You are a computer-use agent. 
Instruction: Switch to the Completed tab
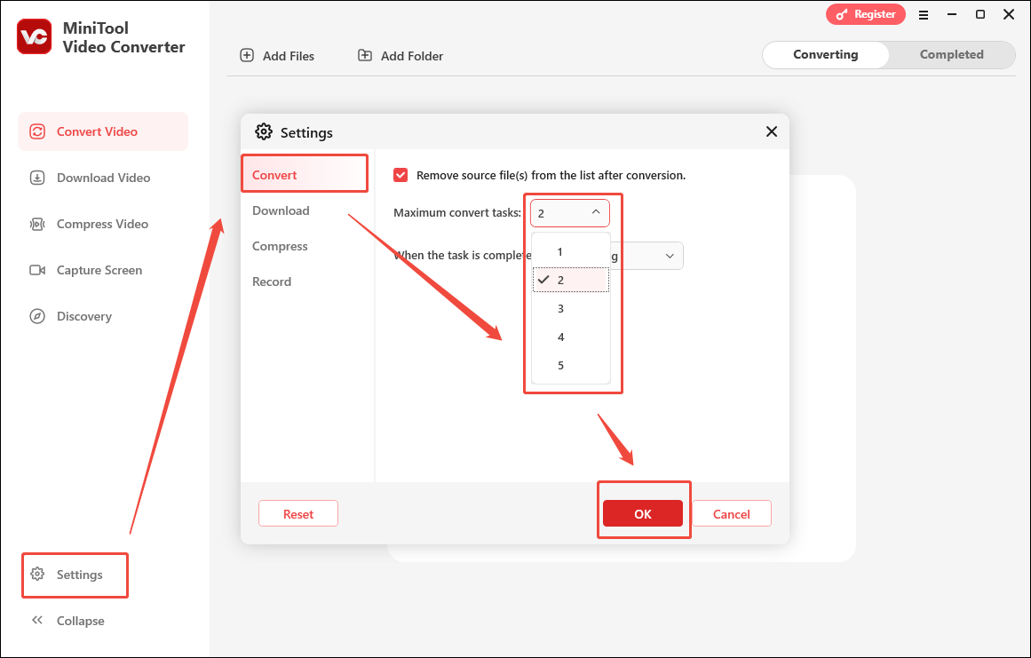pyautogui.click(x=951, y=54)
